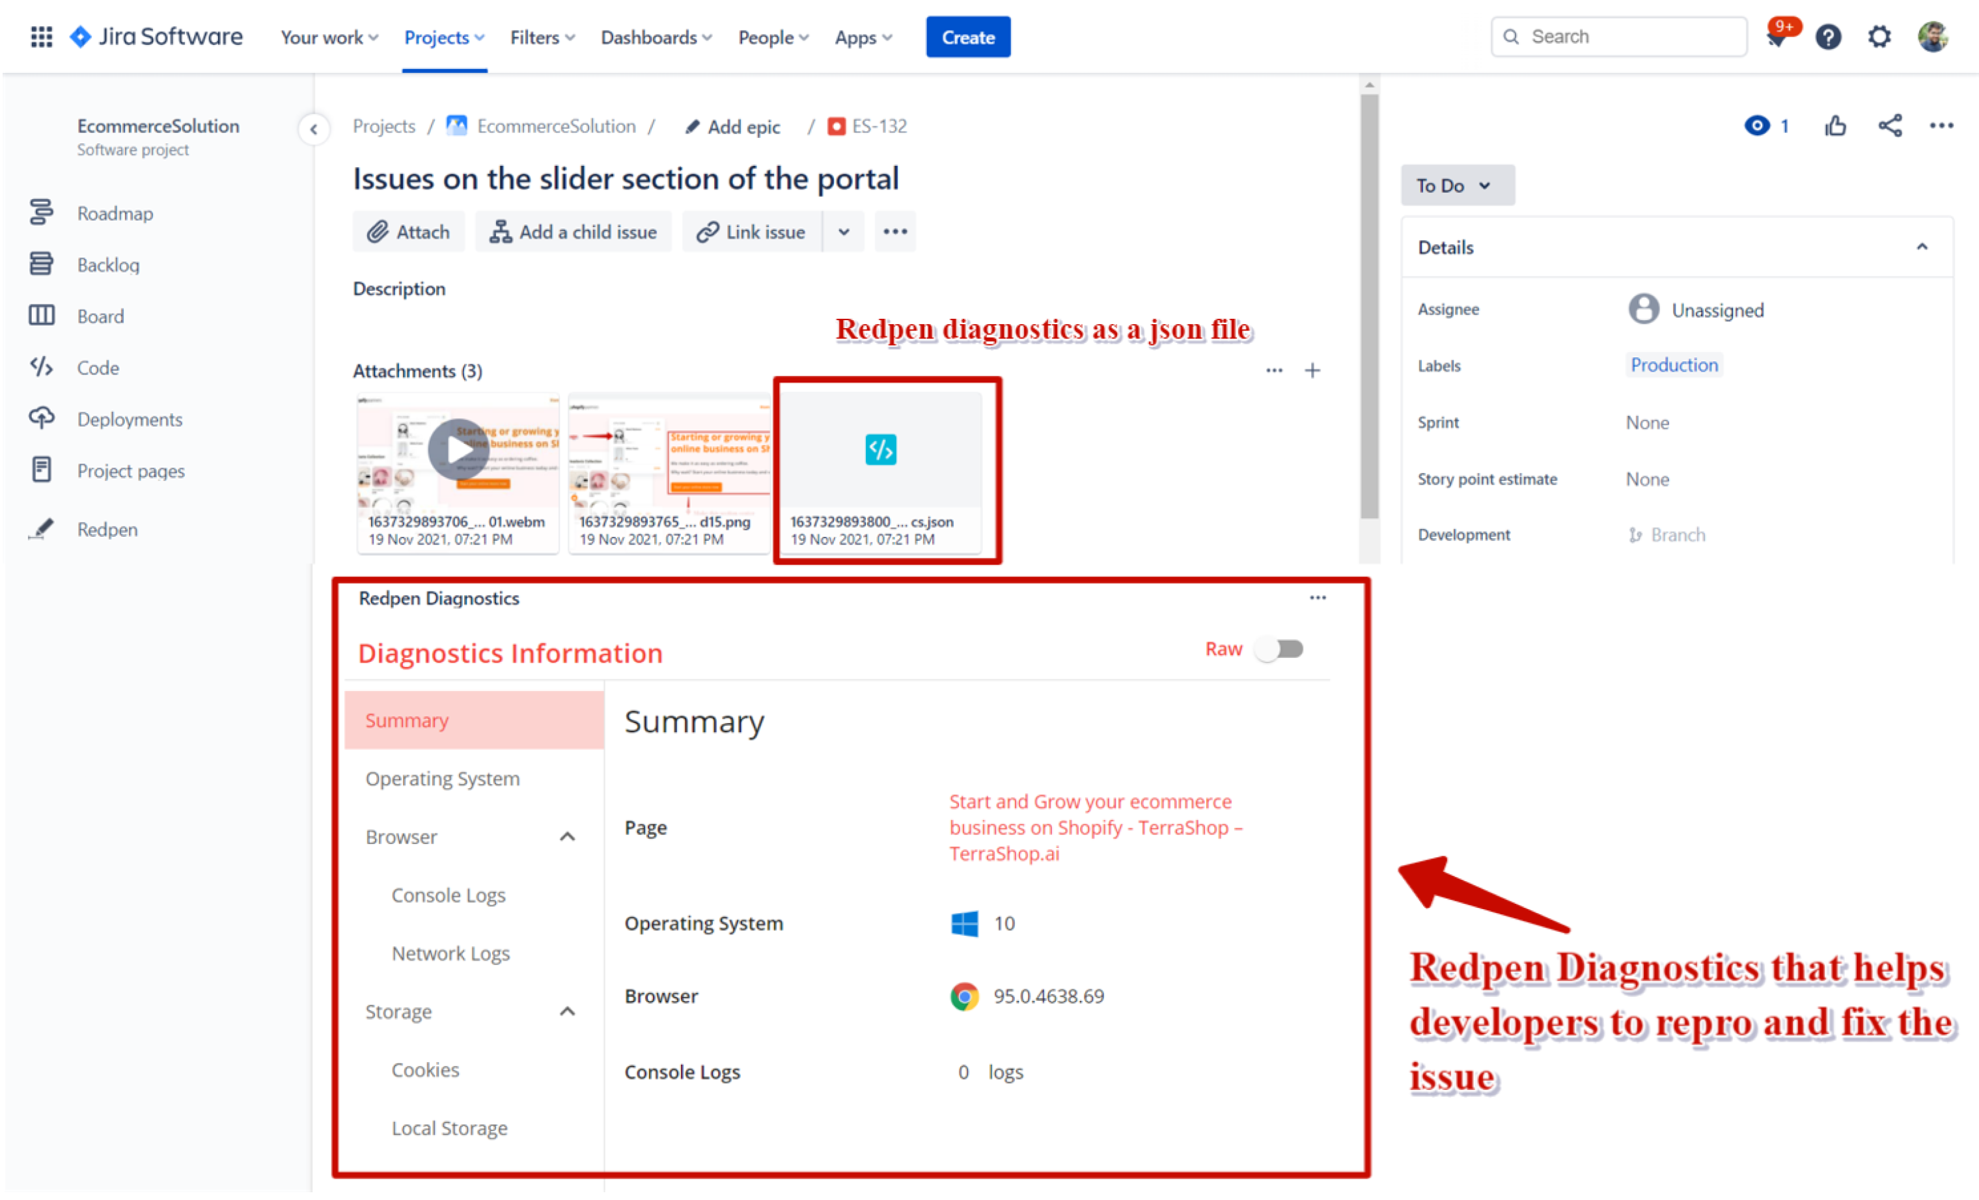Click the Redpen pen icon in sidebar
This screenshot has height=1200, width=1979.
pyautogui.click(x=41, y=529)
